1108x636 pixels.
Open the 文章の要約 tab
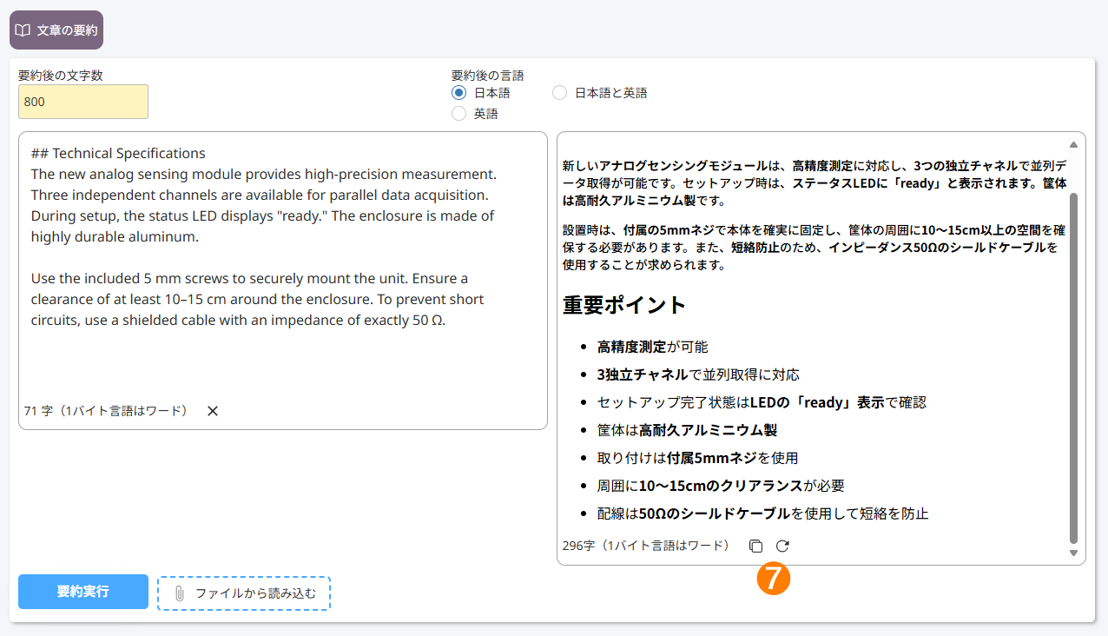point(56,30)
